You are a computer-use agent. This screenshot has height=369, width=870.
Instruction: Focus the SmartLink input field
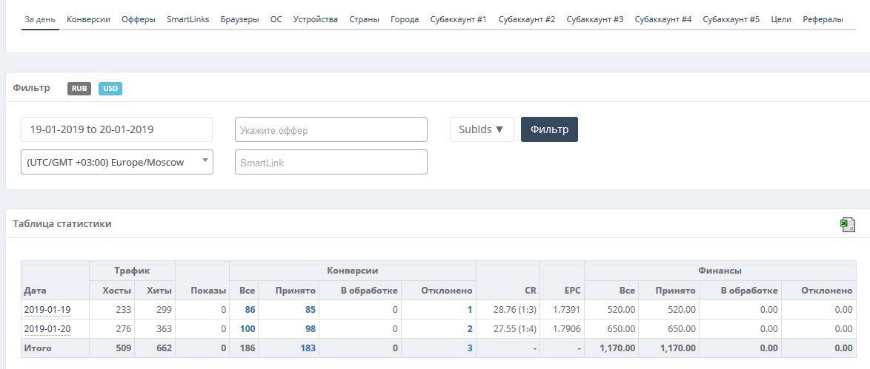pos(331,163)
